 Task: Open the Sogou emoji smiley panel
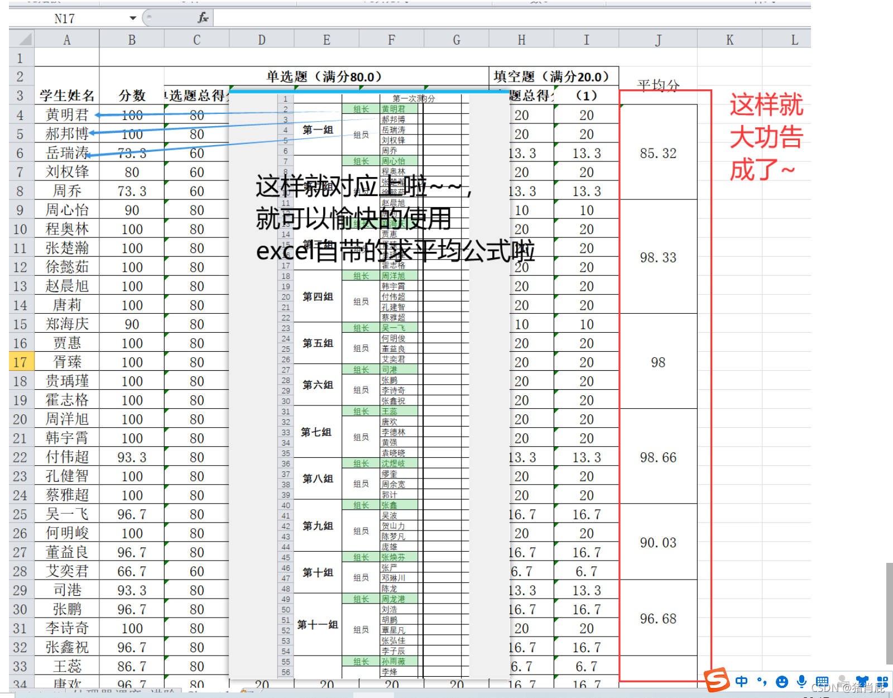pos(782,681)
